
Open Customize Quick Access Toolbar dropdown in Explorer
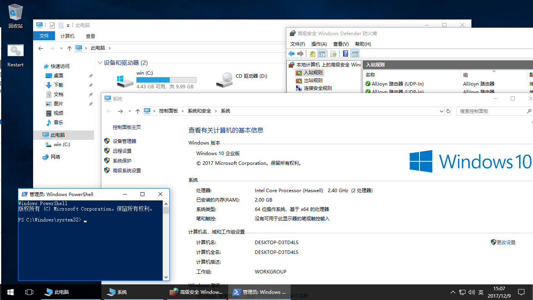pyautogui.click(x=68, y=25)
